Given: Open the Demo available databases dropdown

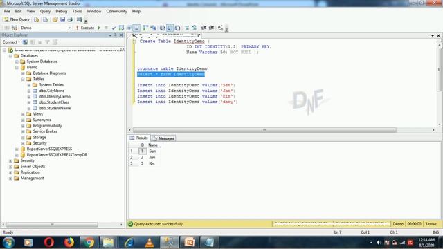Looking at the screenshot, I should pos(69,28).
